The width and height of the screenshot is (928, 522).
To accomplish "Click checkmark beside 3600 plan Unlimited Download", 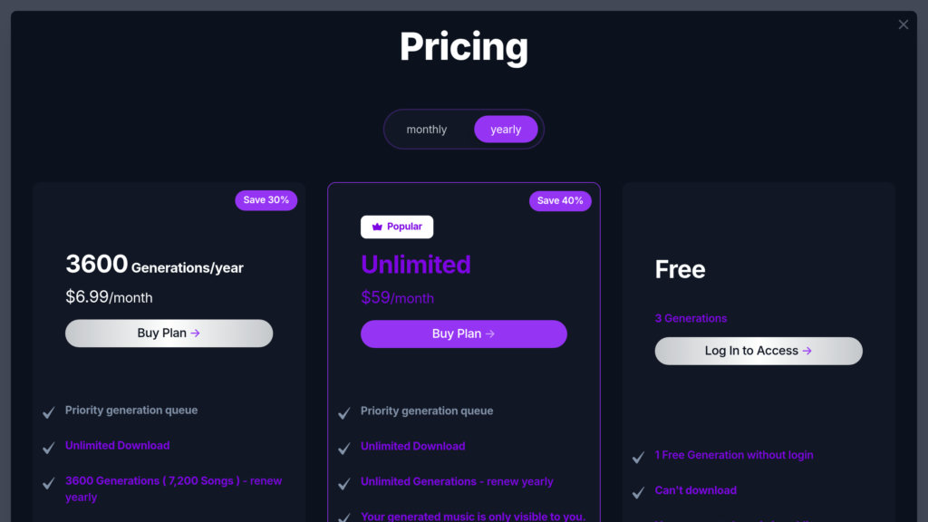I will pyautogui.click(x=49, y=448).
